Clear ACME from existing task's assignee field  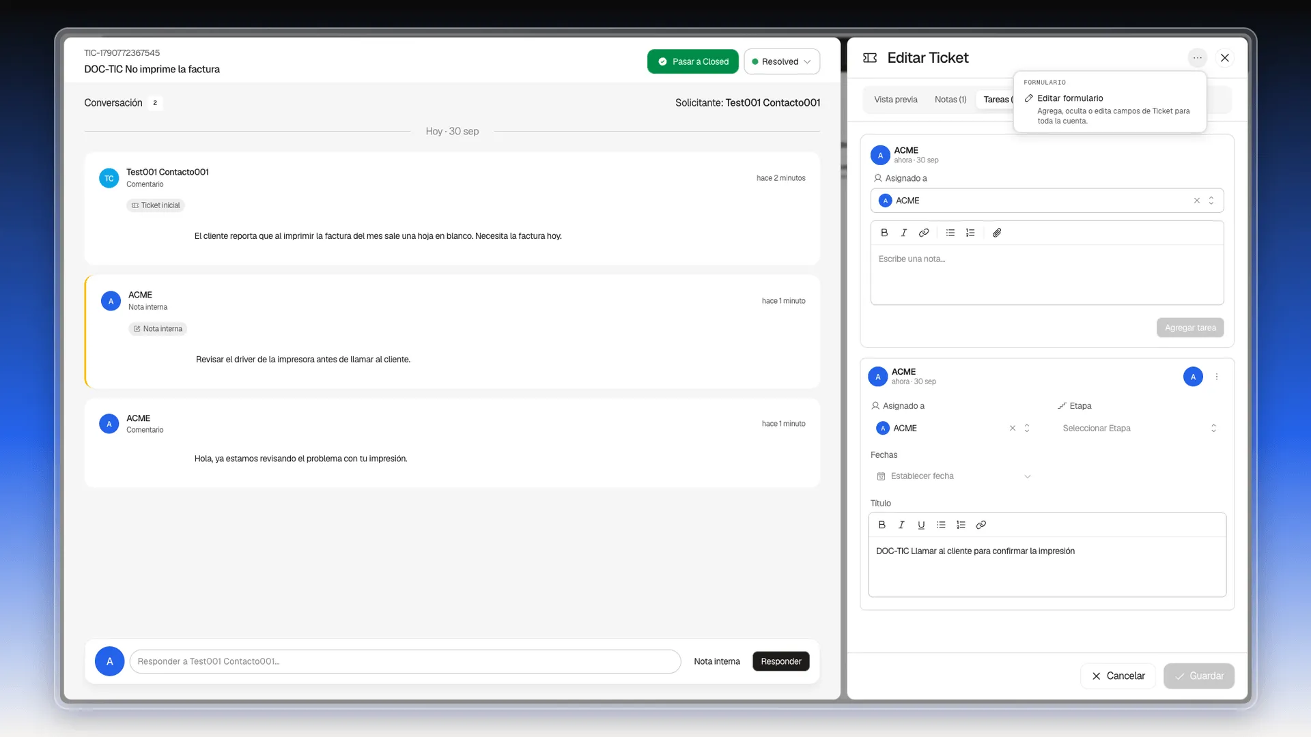coord(1013,429)
